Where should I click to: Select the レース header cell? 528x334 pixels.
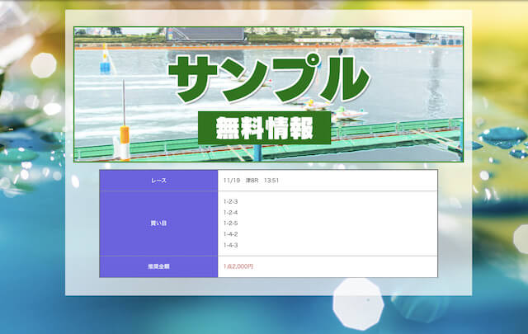[158, 181]
